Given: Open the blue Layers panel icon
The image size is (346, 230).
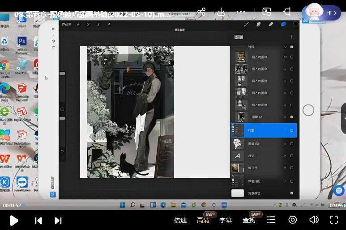Looking at the screenshot, I should point(283,24).
